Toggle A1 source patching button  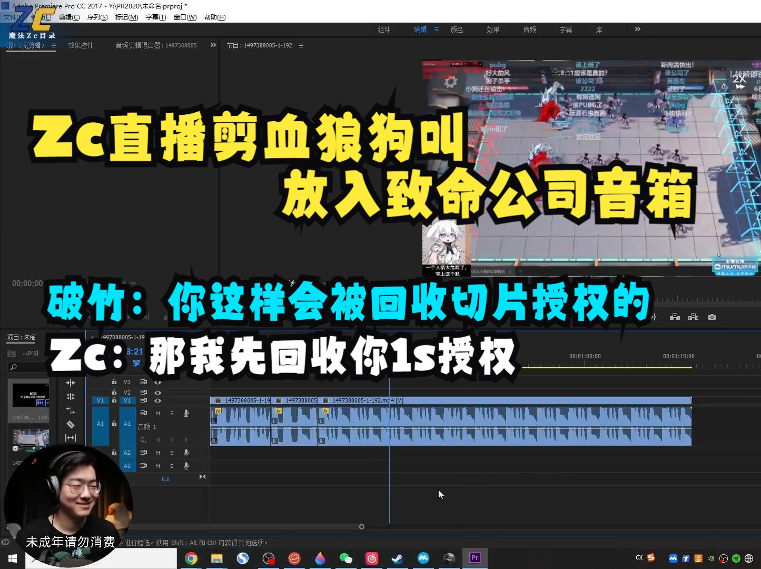click(x=100, y=424)
